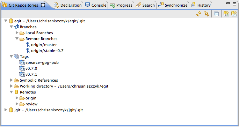The image size is (239, 127).
Task: Expand the Local Branches folder
Action: (17, 32)
